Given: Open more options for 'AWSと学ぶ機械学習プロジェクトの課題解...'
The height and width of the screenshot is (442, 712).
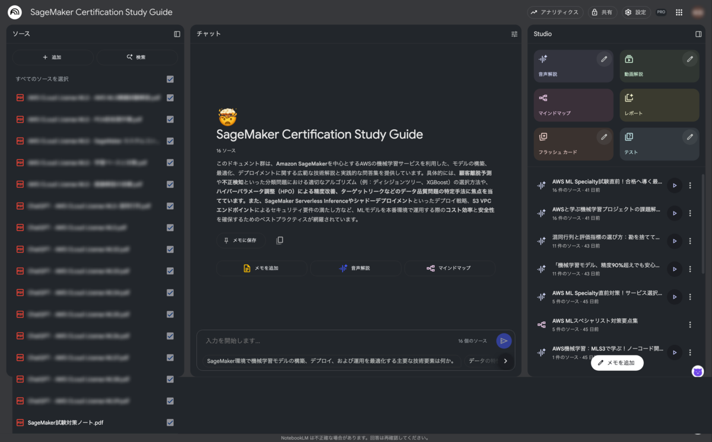Looking at the screenshot, I should (690, 213).
